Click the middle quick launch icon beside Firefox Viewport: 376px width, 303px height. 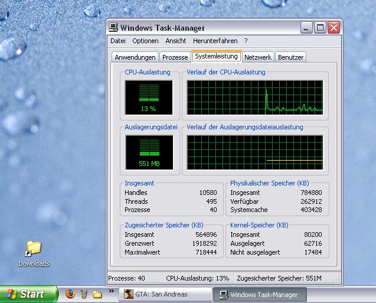tap(84, 294)
